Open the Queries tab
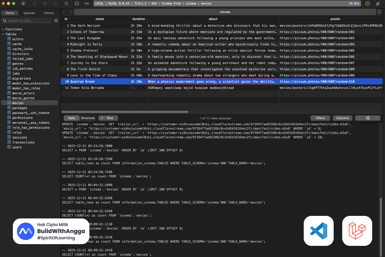Image resolution: width=385 pixels, height=257 pixels. coord(30,13)
